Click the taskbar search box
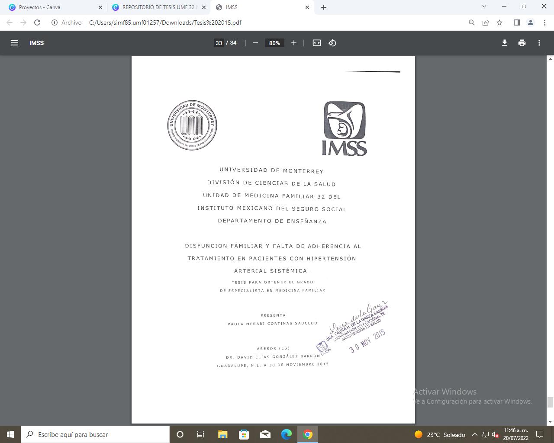Screen dimensions: 554x443 (95, 434)
